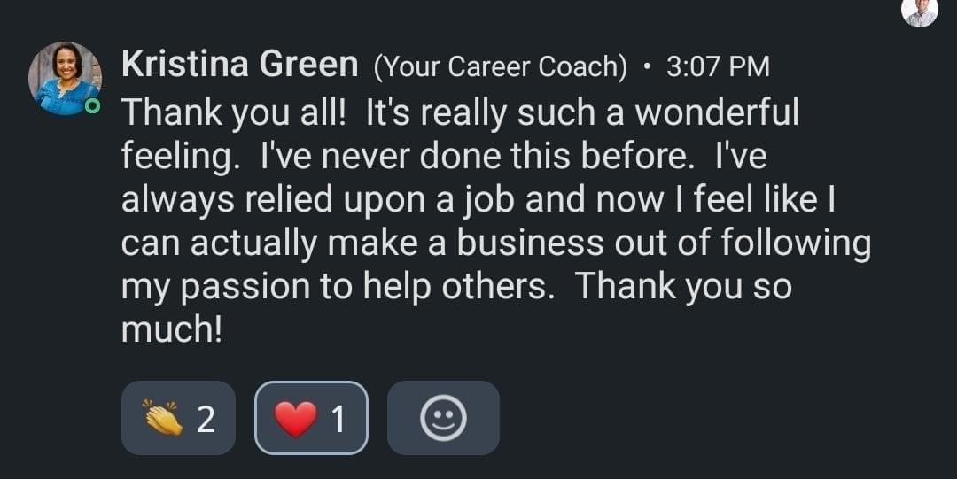This screenshot has height=479, width=957.
Task: Click the "Your Career Coach" status text
Action: [501, 66]
